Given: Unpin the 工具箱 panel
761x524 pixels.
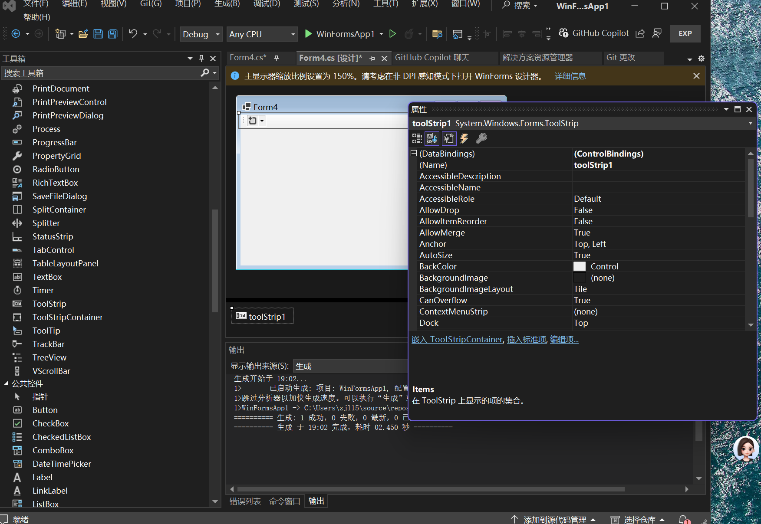Looking at the screenshot, I should point(201,58).
